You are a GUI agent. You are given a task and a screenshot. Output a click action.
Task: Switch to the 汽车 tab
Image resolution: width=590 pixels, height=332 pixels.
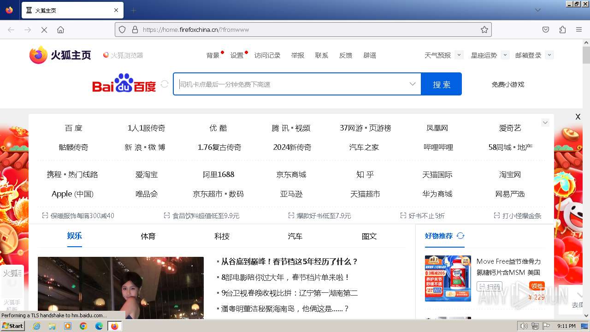click(295, 236)
